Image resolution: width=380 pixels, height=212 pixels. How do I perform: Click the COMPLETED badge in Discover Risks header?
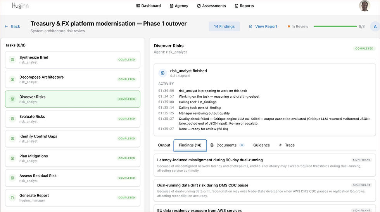click(x=364, y=48)
